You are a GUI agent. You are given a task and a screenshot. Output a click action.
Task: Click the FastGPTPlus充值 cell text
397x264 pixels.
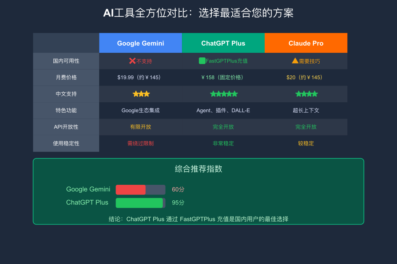pyautogui.click(x=226, y=61)
